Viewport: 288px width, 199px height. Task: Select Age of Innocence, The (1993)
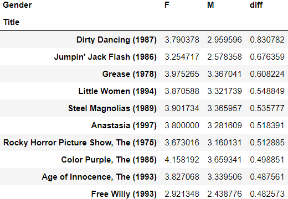[x=99, y=177]
